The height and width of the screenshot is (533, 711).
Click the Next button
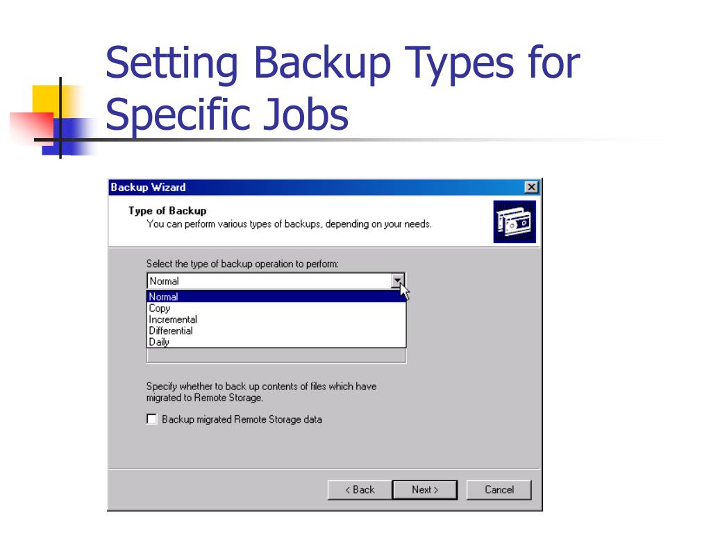pos(425,490)
